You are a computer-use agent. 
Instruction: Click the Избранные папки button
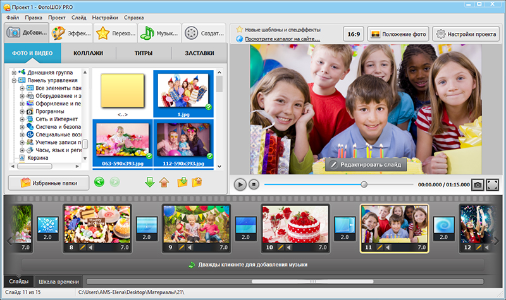pos(49,183)
